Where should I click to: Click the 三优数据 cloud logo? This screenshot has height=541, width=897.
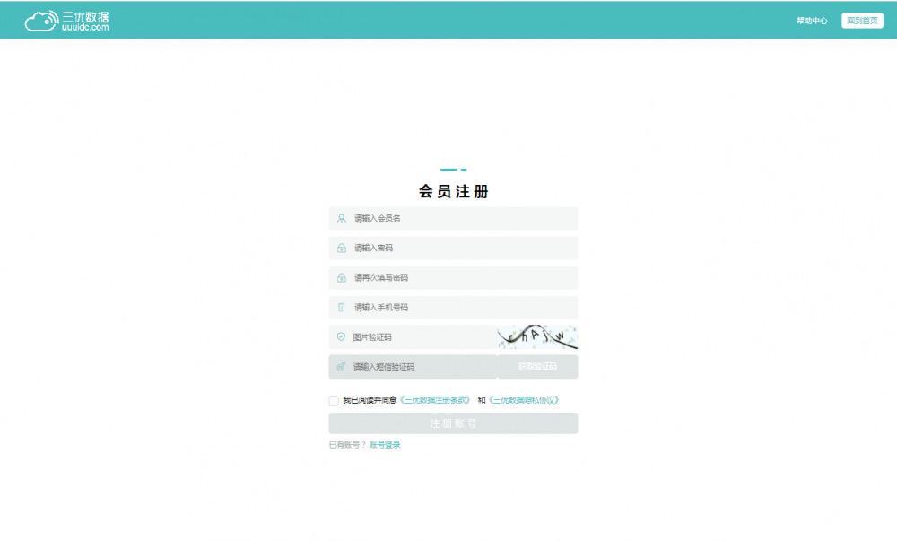click(67, 20)
